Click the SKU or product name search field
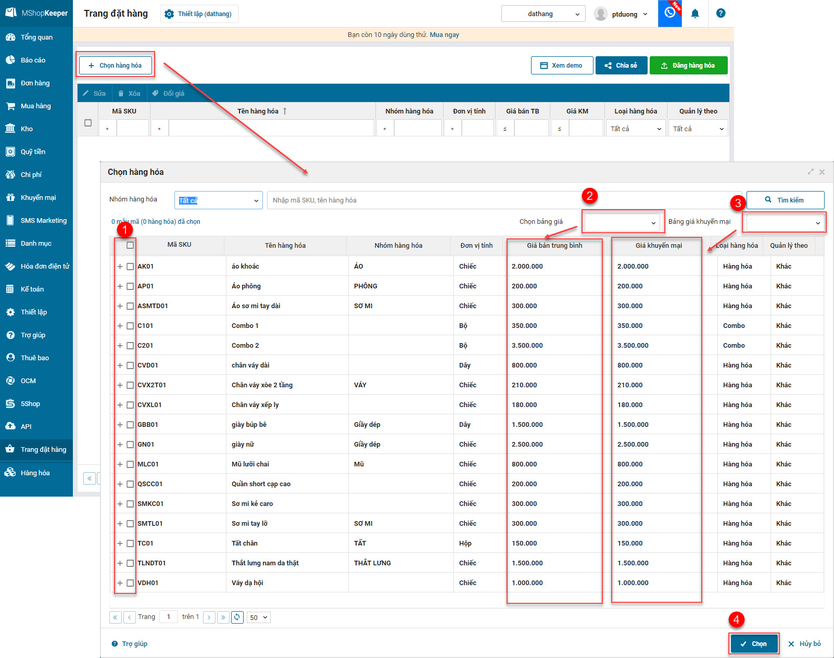The width and height of the screenshot is (834, 658). [504, 200]
